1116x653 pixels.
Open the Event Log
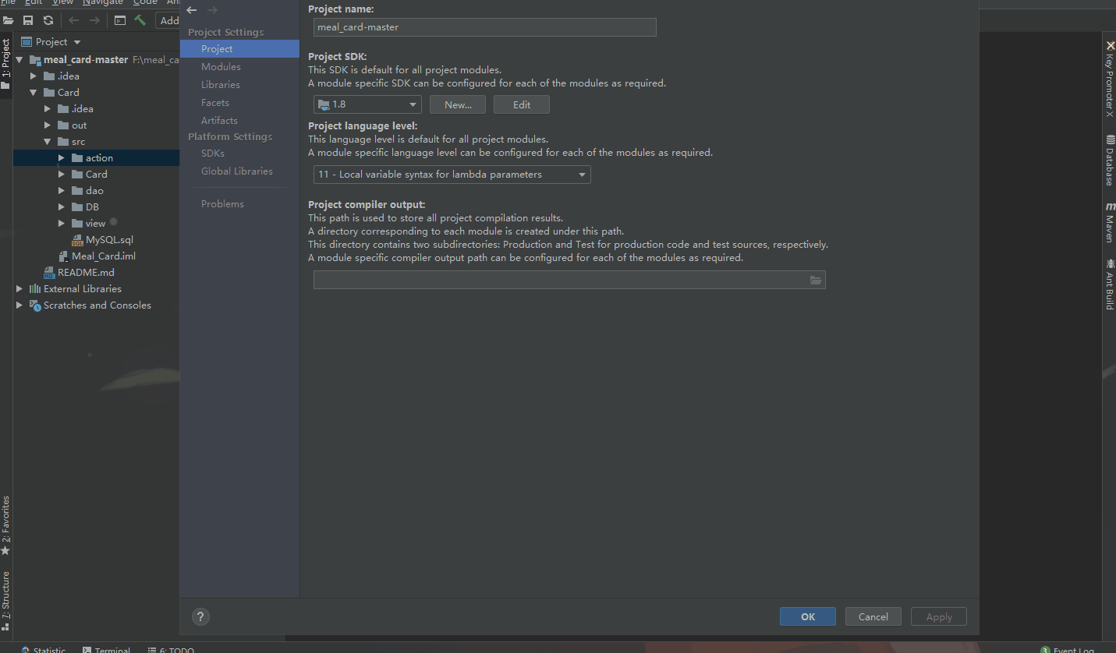pos(1068,649)
